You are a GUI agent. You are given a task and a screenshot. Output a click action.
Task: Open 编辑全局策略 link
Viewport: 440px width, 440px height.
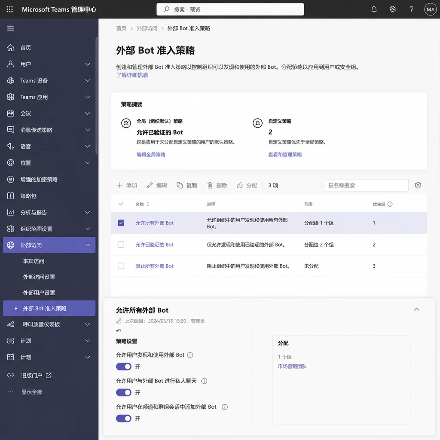pyautogui.click(x=151, y=155)
